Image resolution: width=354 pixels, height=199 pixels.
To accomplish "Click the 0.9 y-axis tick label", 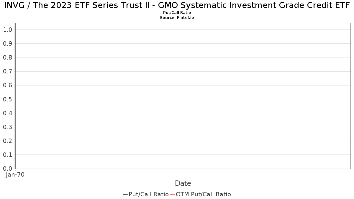I will point(7,44).
